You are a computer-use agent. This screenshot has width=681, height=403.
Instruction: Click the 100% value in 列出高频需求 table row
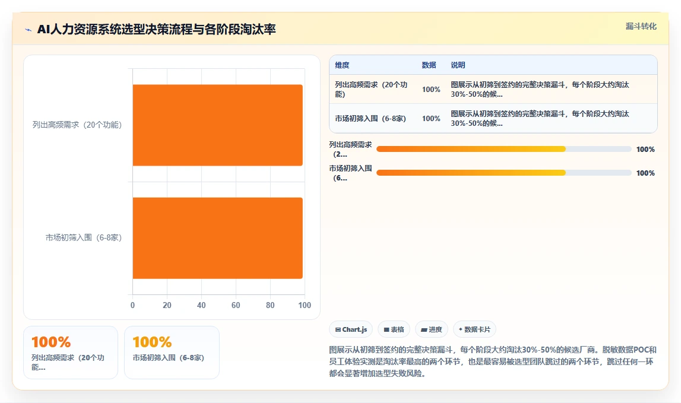(x=431, y=90)
